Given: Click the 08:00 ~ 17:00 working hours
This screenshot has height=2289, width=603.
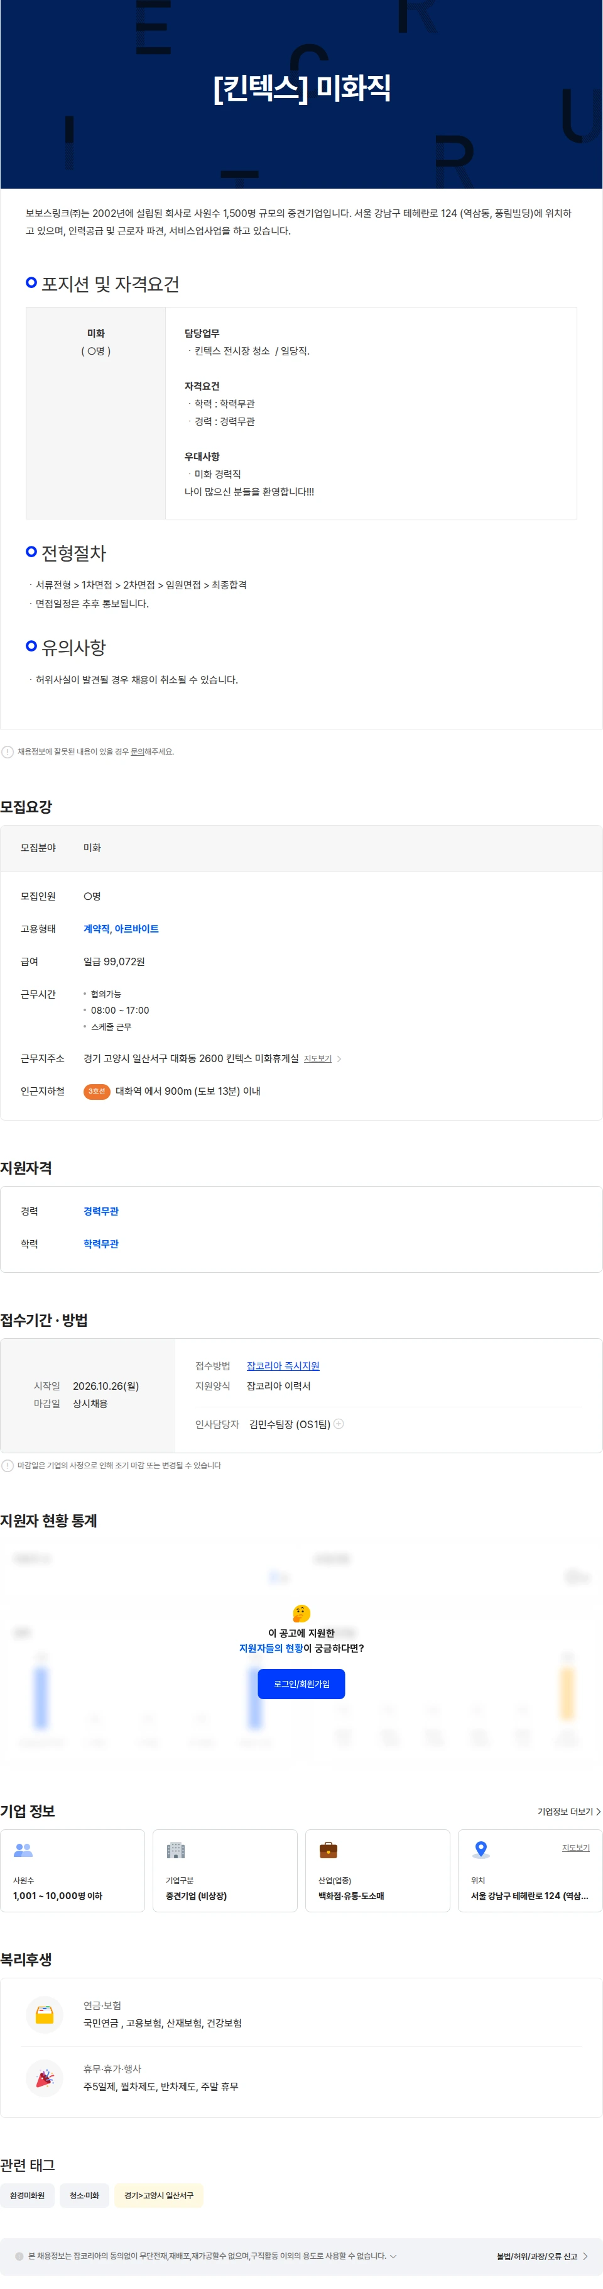Looking at the screenshot, I should pyautogui.click(x=120, y=1011).
